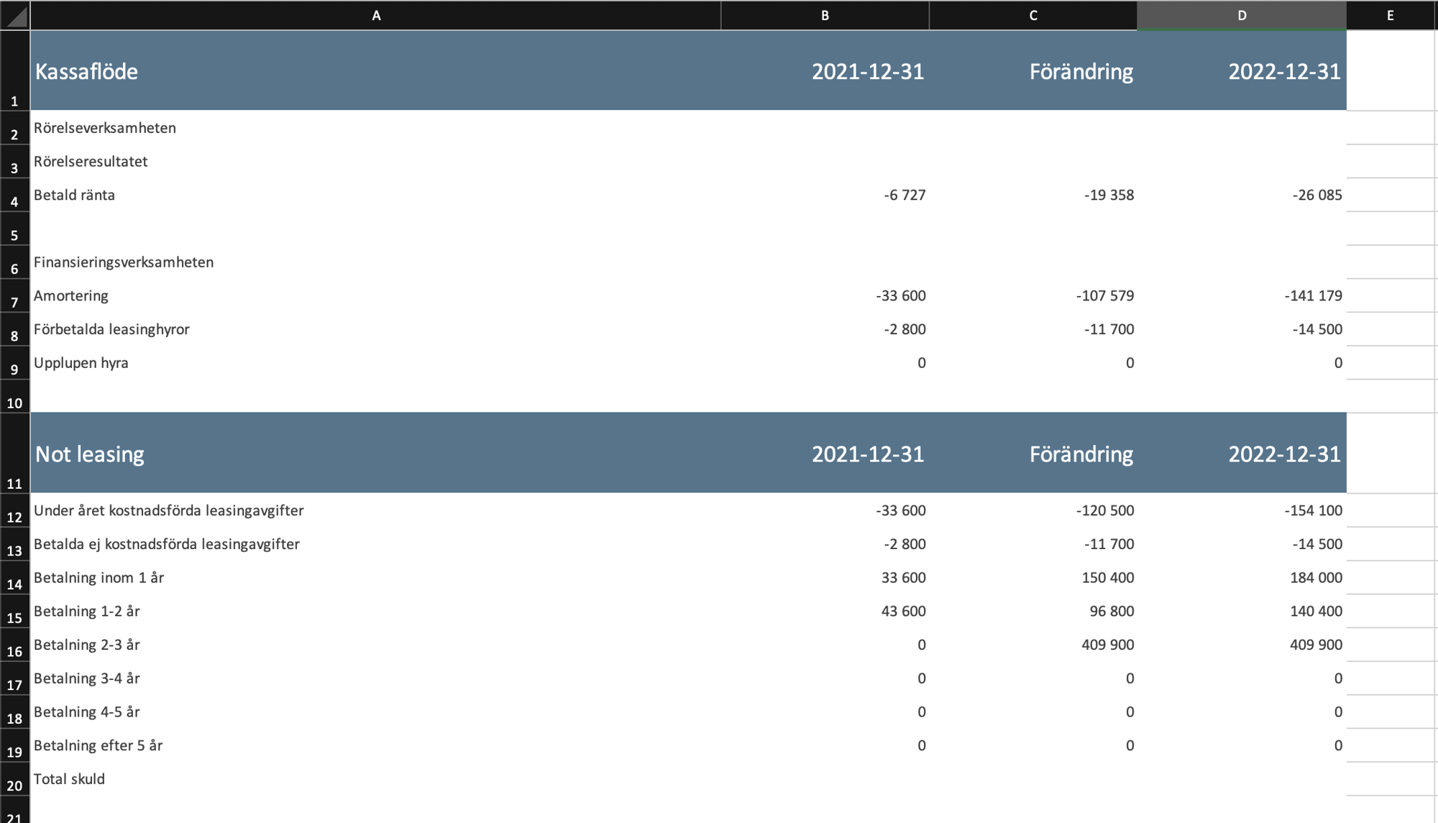
Task: Click the Not leasing heading cell
Action: click(x=90, y=454)
